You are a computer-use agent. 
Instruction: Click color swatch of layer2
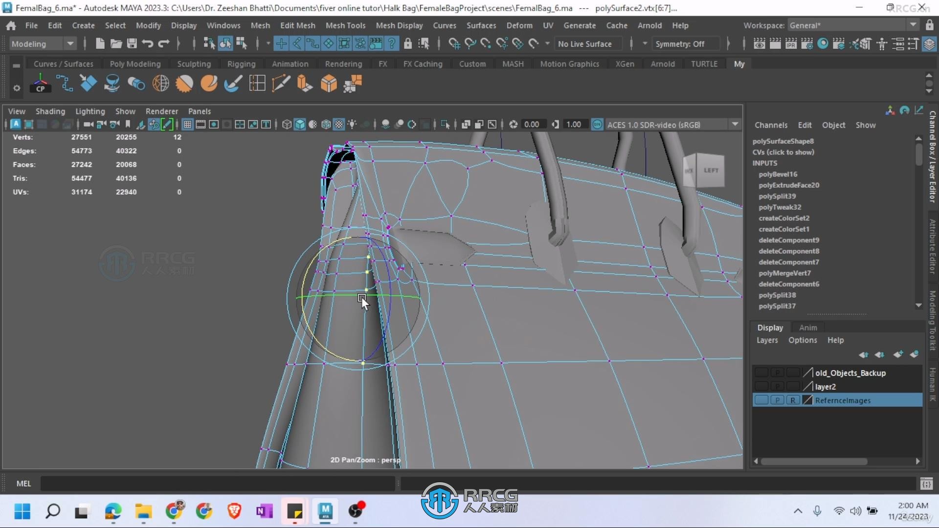pyautogui.click(x=807, y=386)
